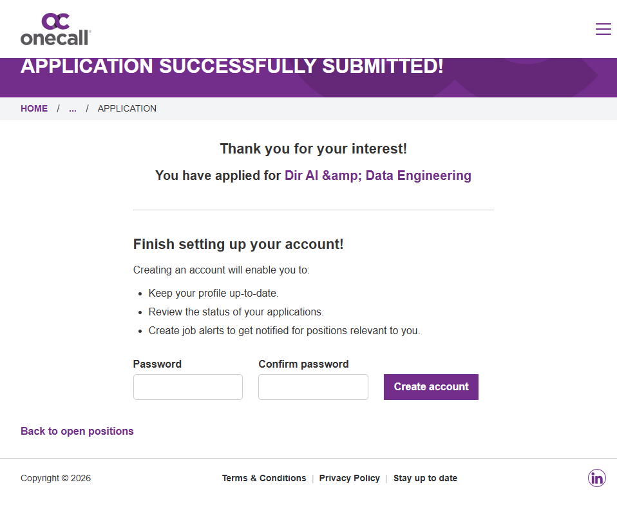
Task: Open the hamburger menu icon
Action: pos(603,29)
